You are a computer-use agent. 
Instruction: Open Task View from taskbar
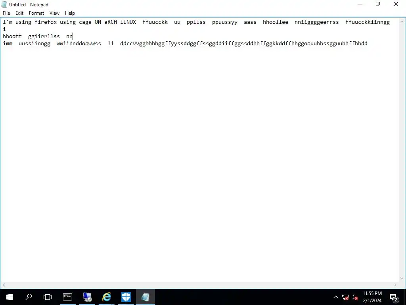48,297
